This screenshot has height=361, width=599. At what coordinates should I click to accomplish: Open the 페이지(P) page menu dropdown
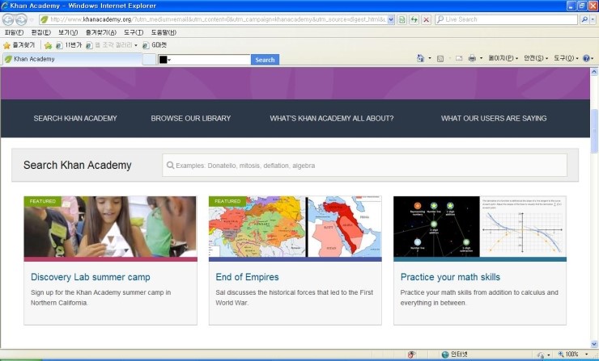pyautogui.click(x=502, y=59)
